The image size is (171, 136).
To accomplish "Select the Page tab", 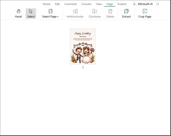I will [110, 4].
